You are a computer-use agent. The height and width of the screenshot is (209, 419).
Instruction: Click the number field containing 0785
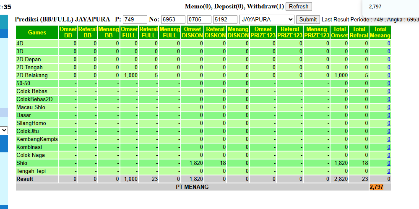(x=199, y=19)
